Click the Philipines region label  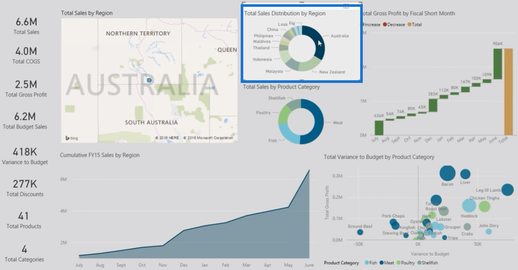(264, 36)
